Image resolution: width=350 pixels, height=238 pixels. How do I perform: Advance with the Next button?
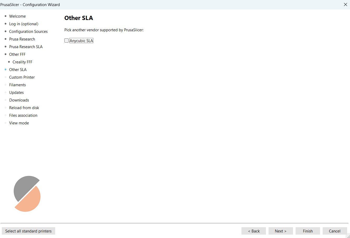point(280,231)
